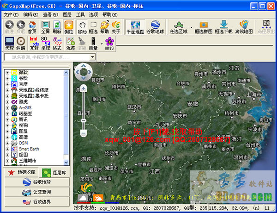Open the 选项 menu
Screen dimensions: 277x213
(x=93, y=15)
